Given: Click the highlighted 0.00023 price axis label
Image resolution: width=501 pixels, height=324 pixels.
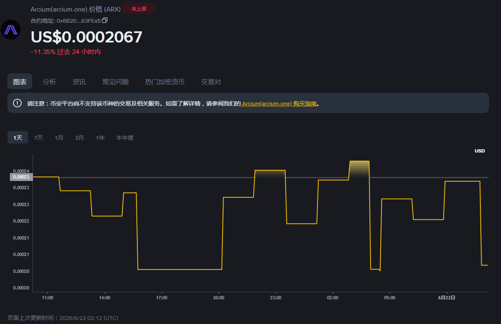Looking at the screenshot, I should tap(21, 177).
